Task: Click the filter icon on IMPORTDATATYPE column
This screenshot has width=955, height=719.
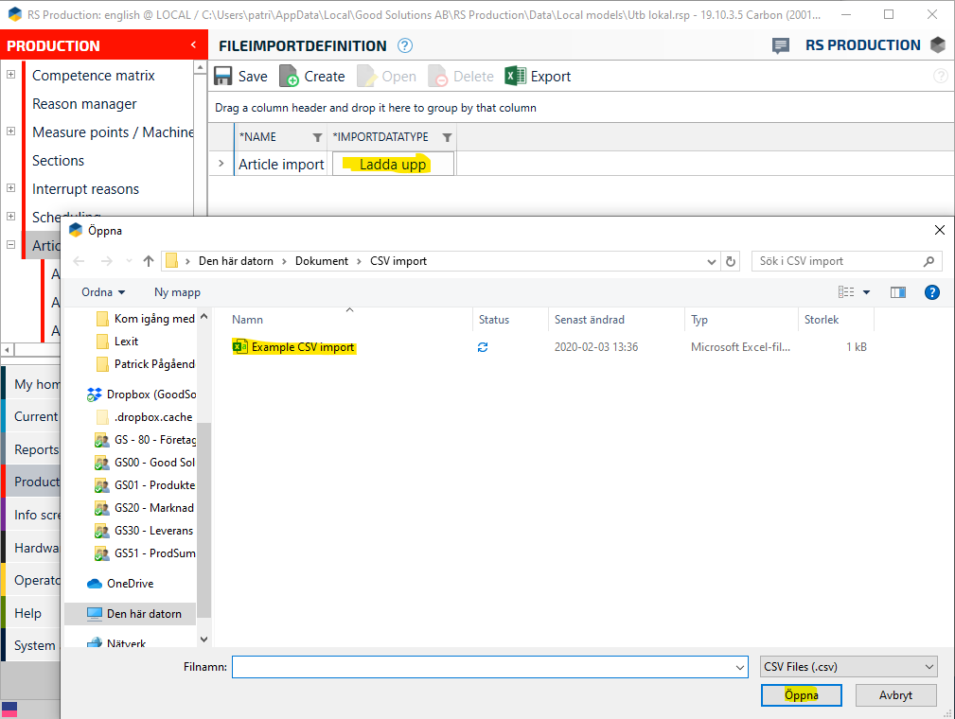Action: 447,137
